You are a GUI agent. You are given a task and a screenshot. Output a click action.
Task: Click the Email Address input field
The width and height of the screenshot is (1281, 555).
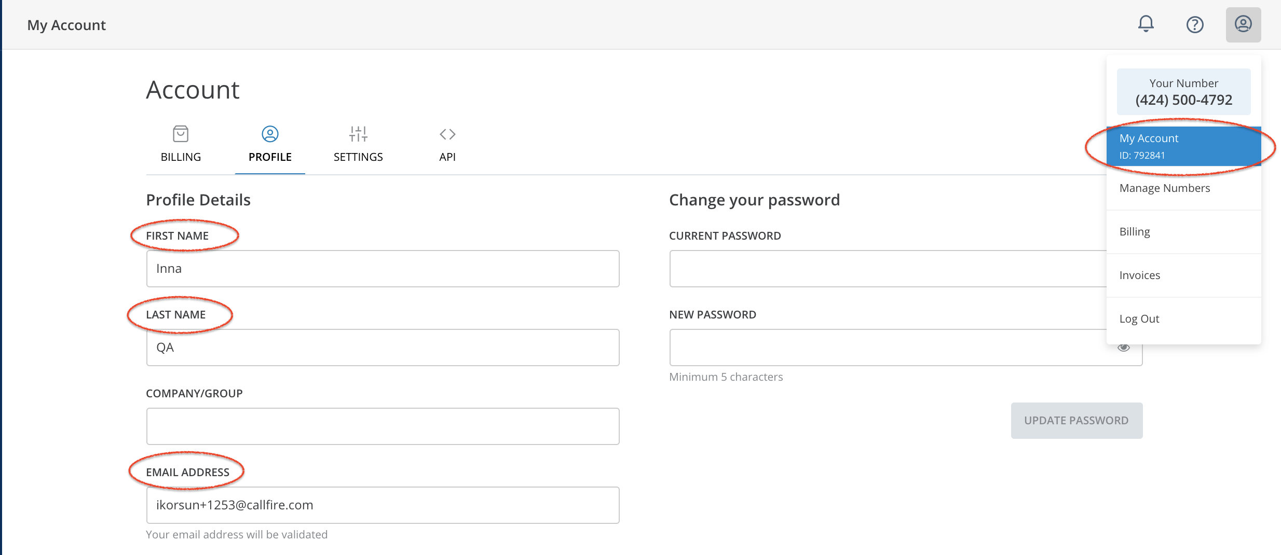point(383,505)
